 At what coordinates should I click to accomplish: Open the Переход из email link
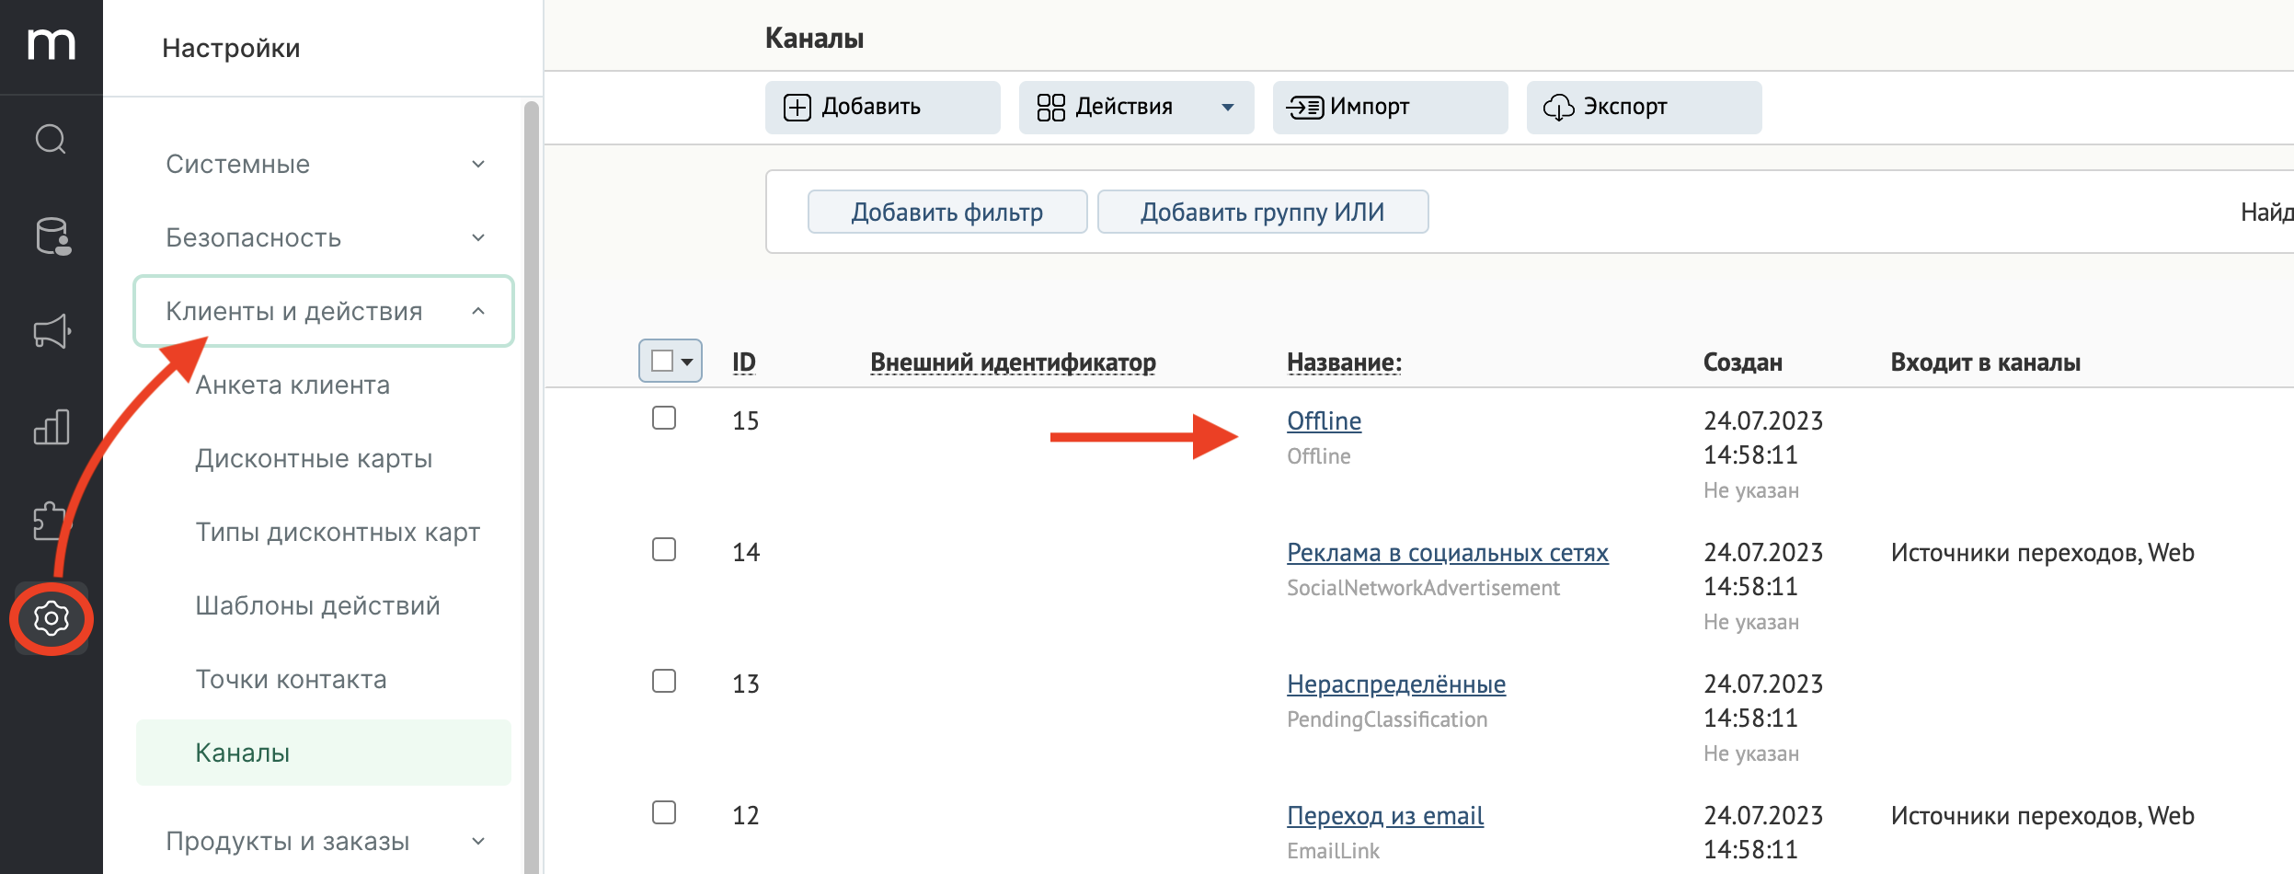coord(1385,815)
